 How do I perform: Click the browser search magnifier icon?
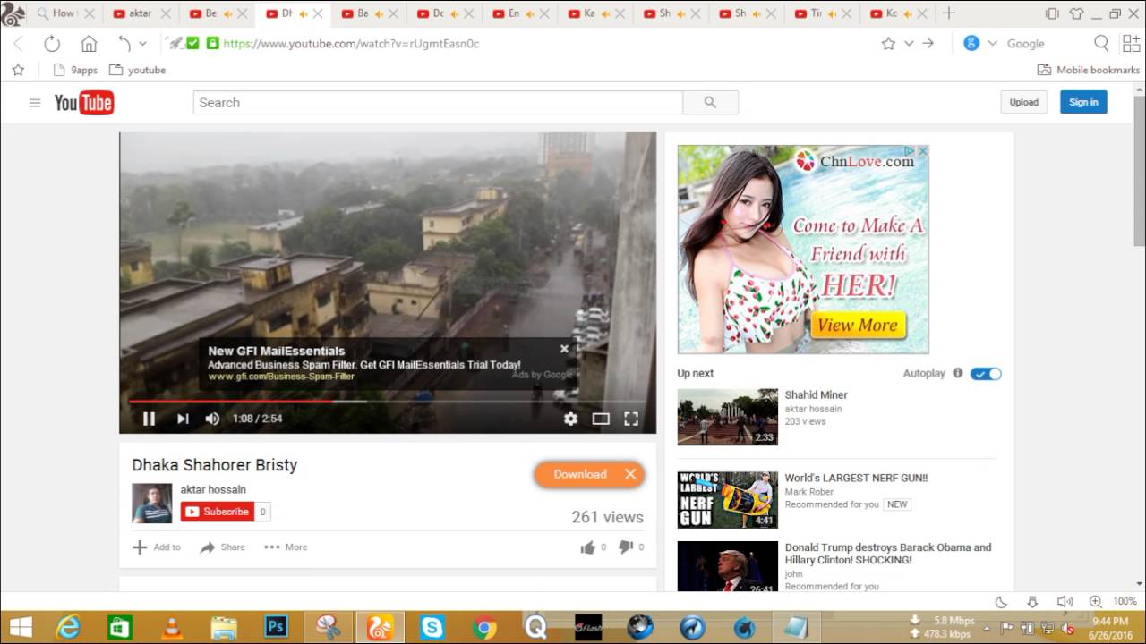1101,43
